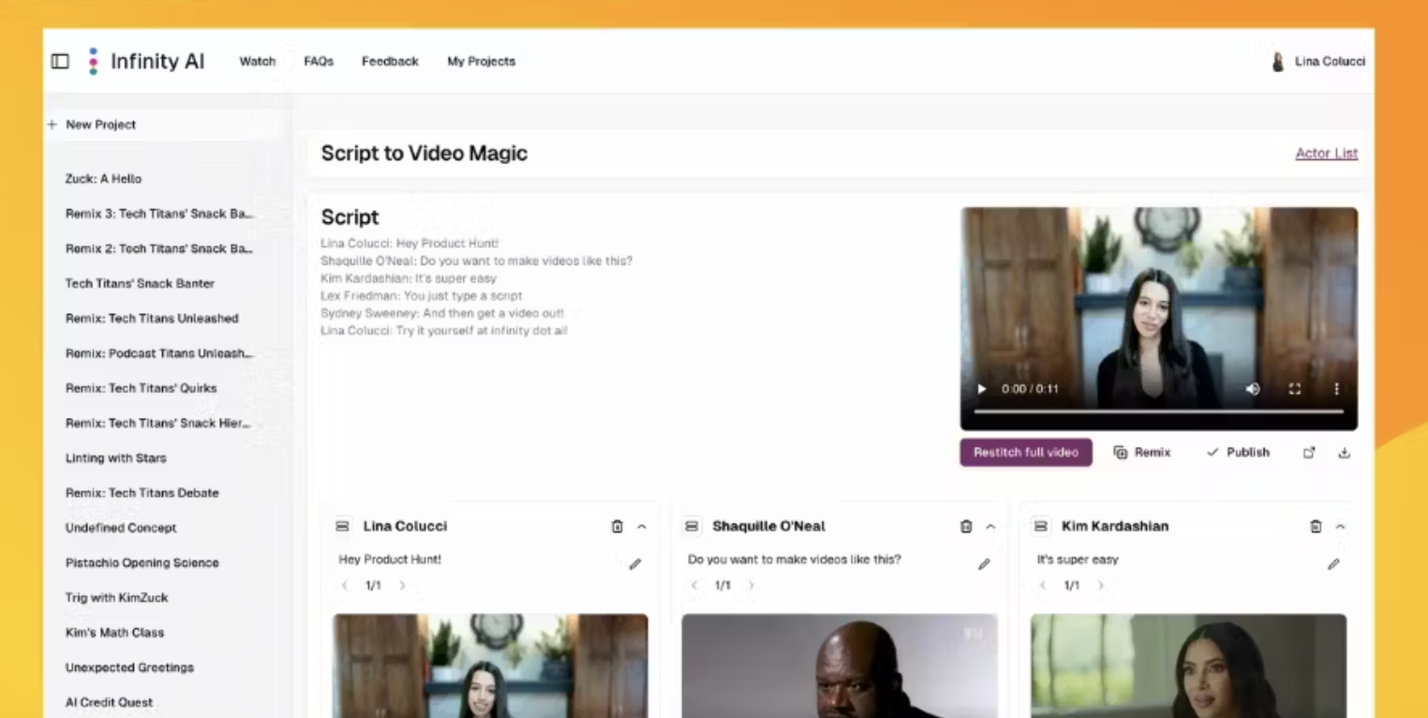The width and height of the screenshot is (1428, 718).
Task: Open the Watch menu item
Action: 258,62
